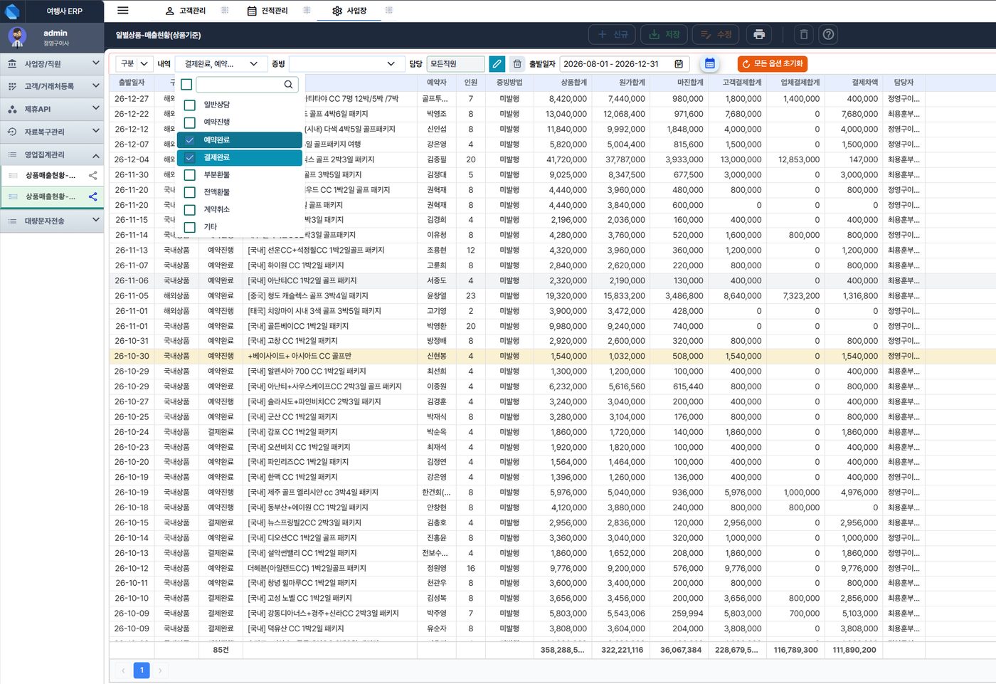Viewport: 996px width, 684px height.
Task: Open the 고객관리 tab
Action: coord(185,11)
